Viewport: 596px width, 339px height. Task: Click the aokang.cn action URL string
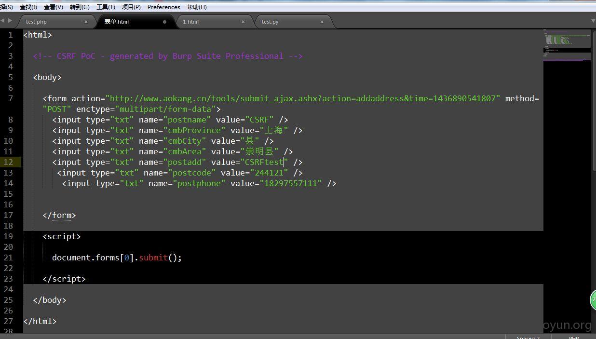pos(303,98)
